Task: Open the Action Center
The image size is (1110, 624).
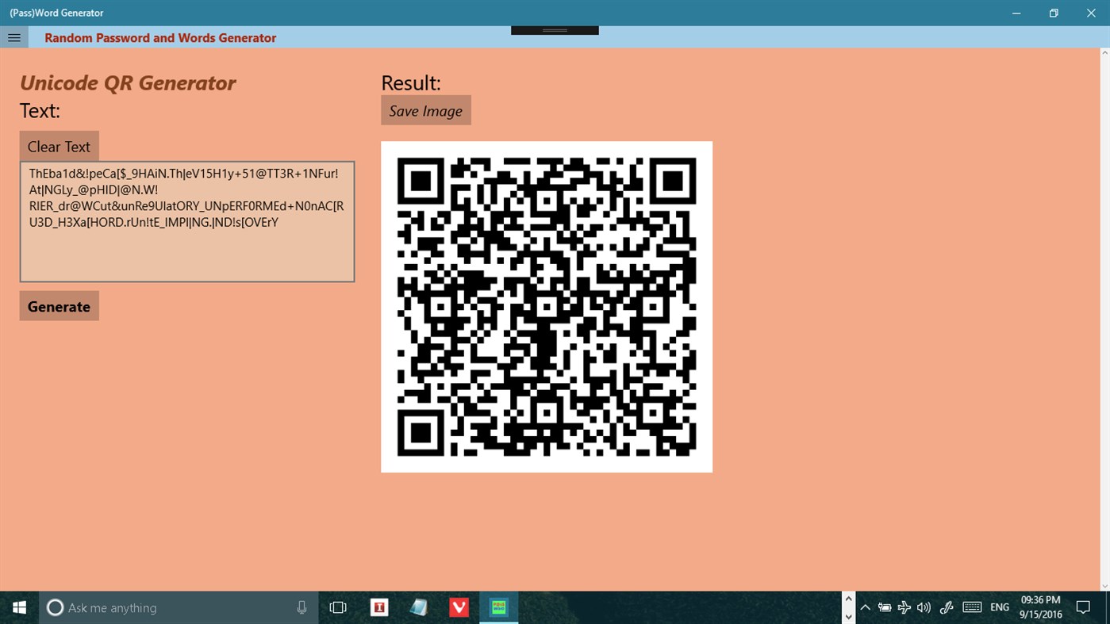Action: [x=1084, y=607]
